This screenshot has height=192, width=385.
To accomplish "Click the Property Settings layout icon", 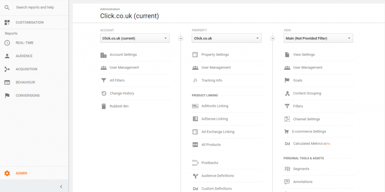I will [195, 55].
